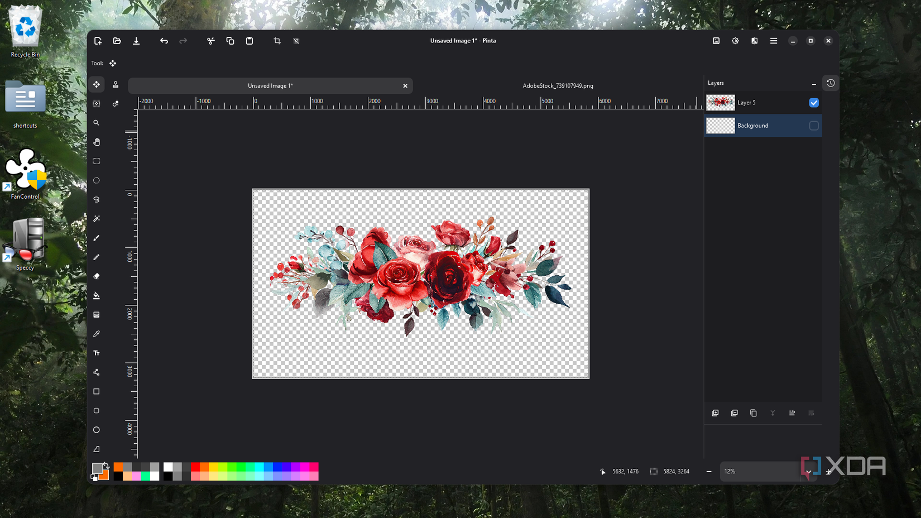Collapse the Layers panel
The image size is (921, 518).
tap(813, 83)
